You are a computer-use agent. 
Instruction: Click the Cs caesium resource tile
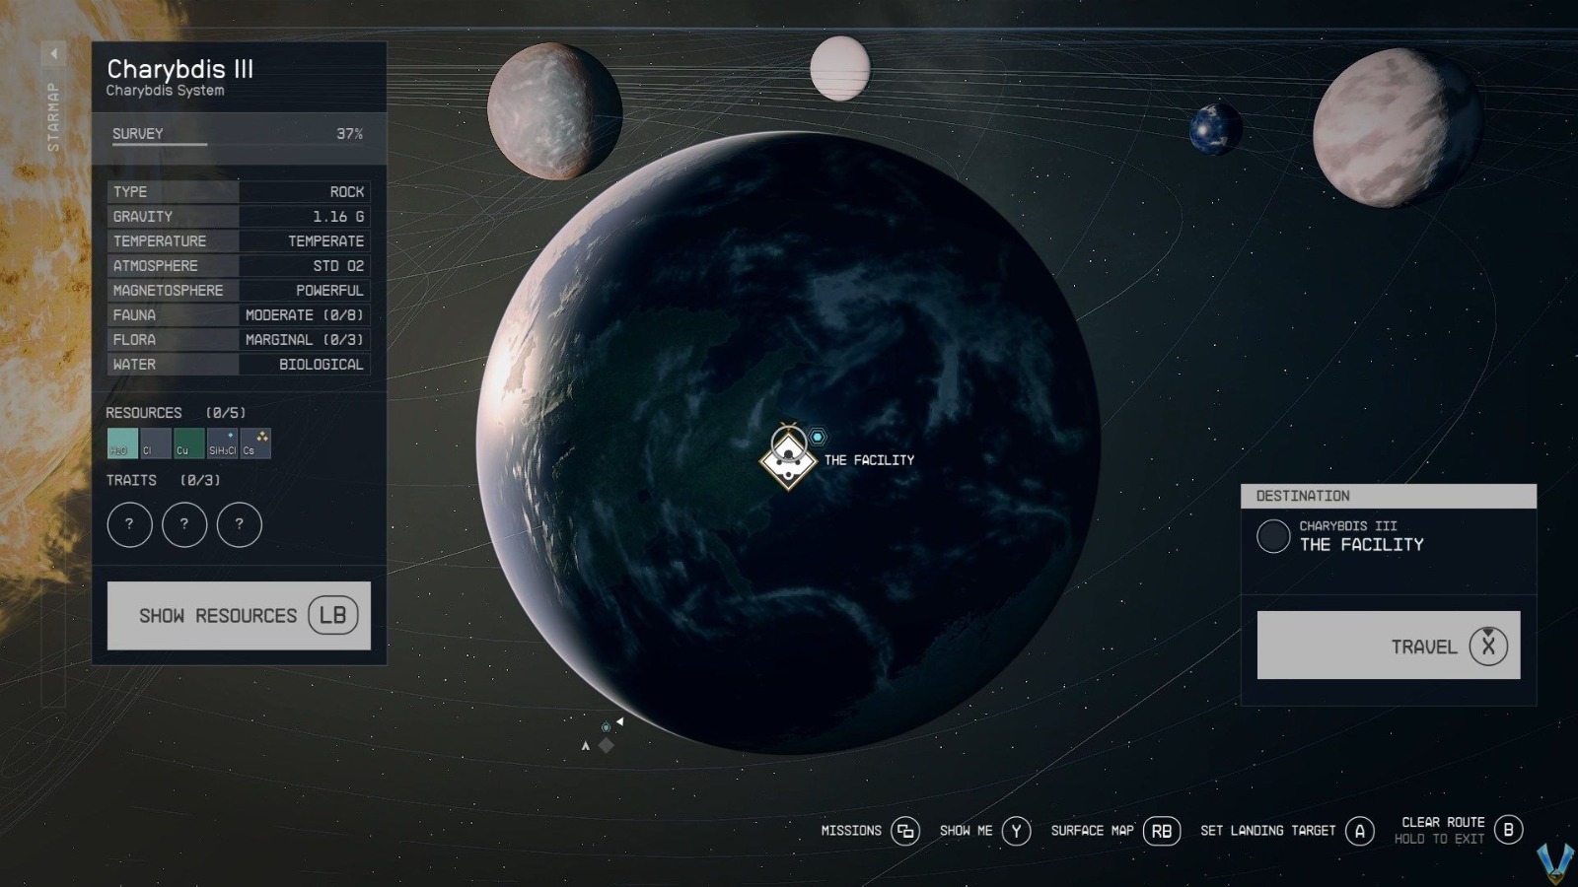point(255,443)
